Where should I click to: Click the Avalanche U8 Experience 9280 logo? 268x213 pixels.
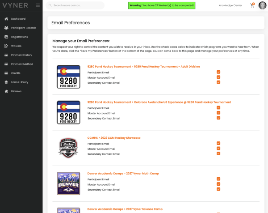pyautogui.click(x=68, y=112)
